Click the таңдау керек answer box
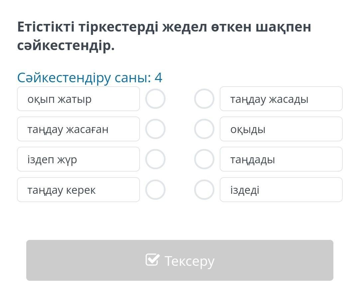Viewport: 359px width, 296px height. 78,190
